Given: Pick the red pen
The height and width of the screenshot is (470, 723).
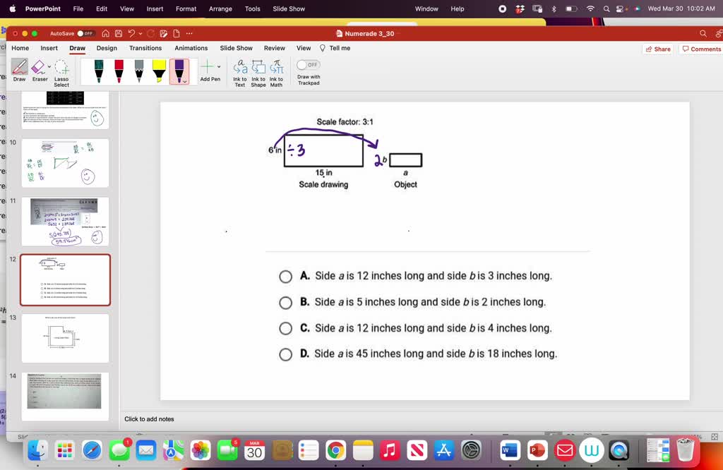Looking at the screenshot, I should [x=119, y=71].
